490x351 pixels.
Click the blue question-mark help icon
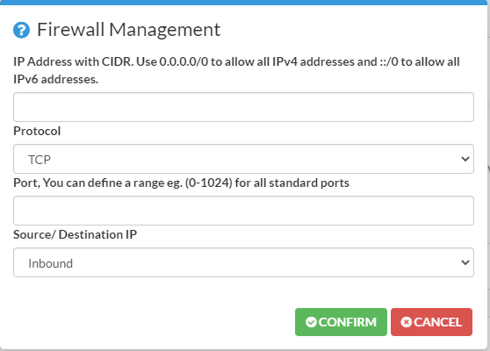click(x=21, y=30)
